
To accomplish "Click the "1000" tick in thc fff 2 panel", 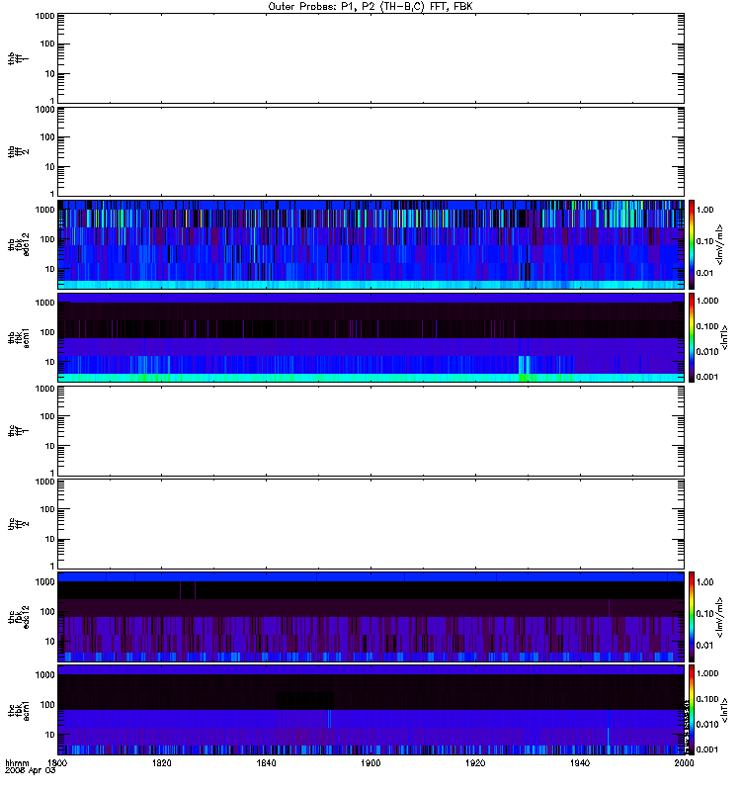I will pyautogui.click(x=44, y=482).
